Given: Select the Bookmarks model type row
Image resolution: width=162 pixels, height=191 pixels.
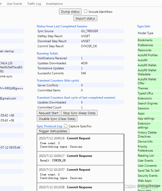Looking at the screenshot, I should (149, 40).
